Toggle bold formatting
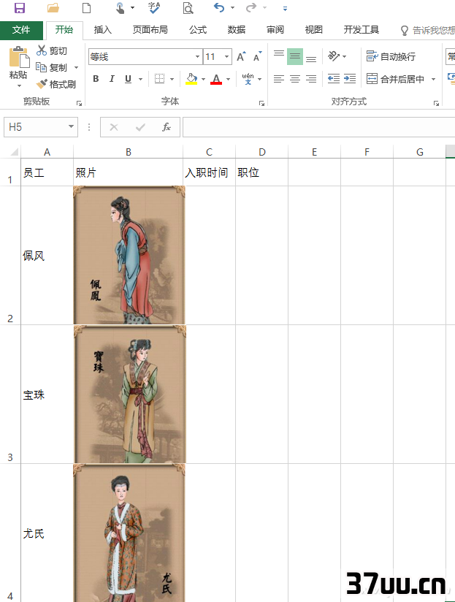 (x=96, y=79)
